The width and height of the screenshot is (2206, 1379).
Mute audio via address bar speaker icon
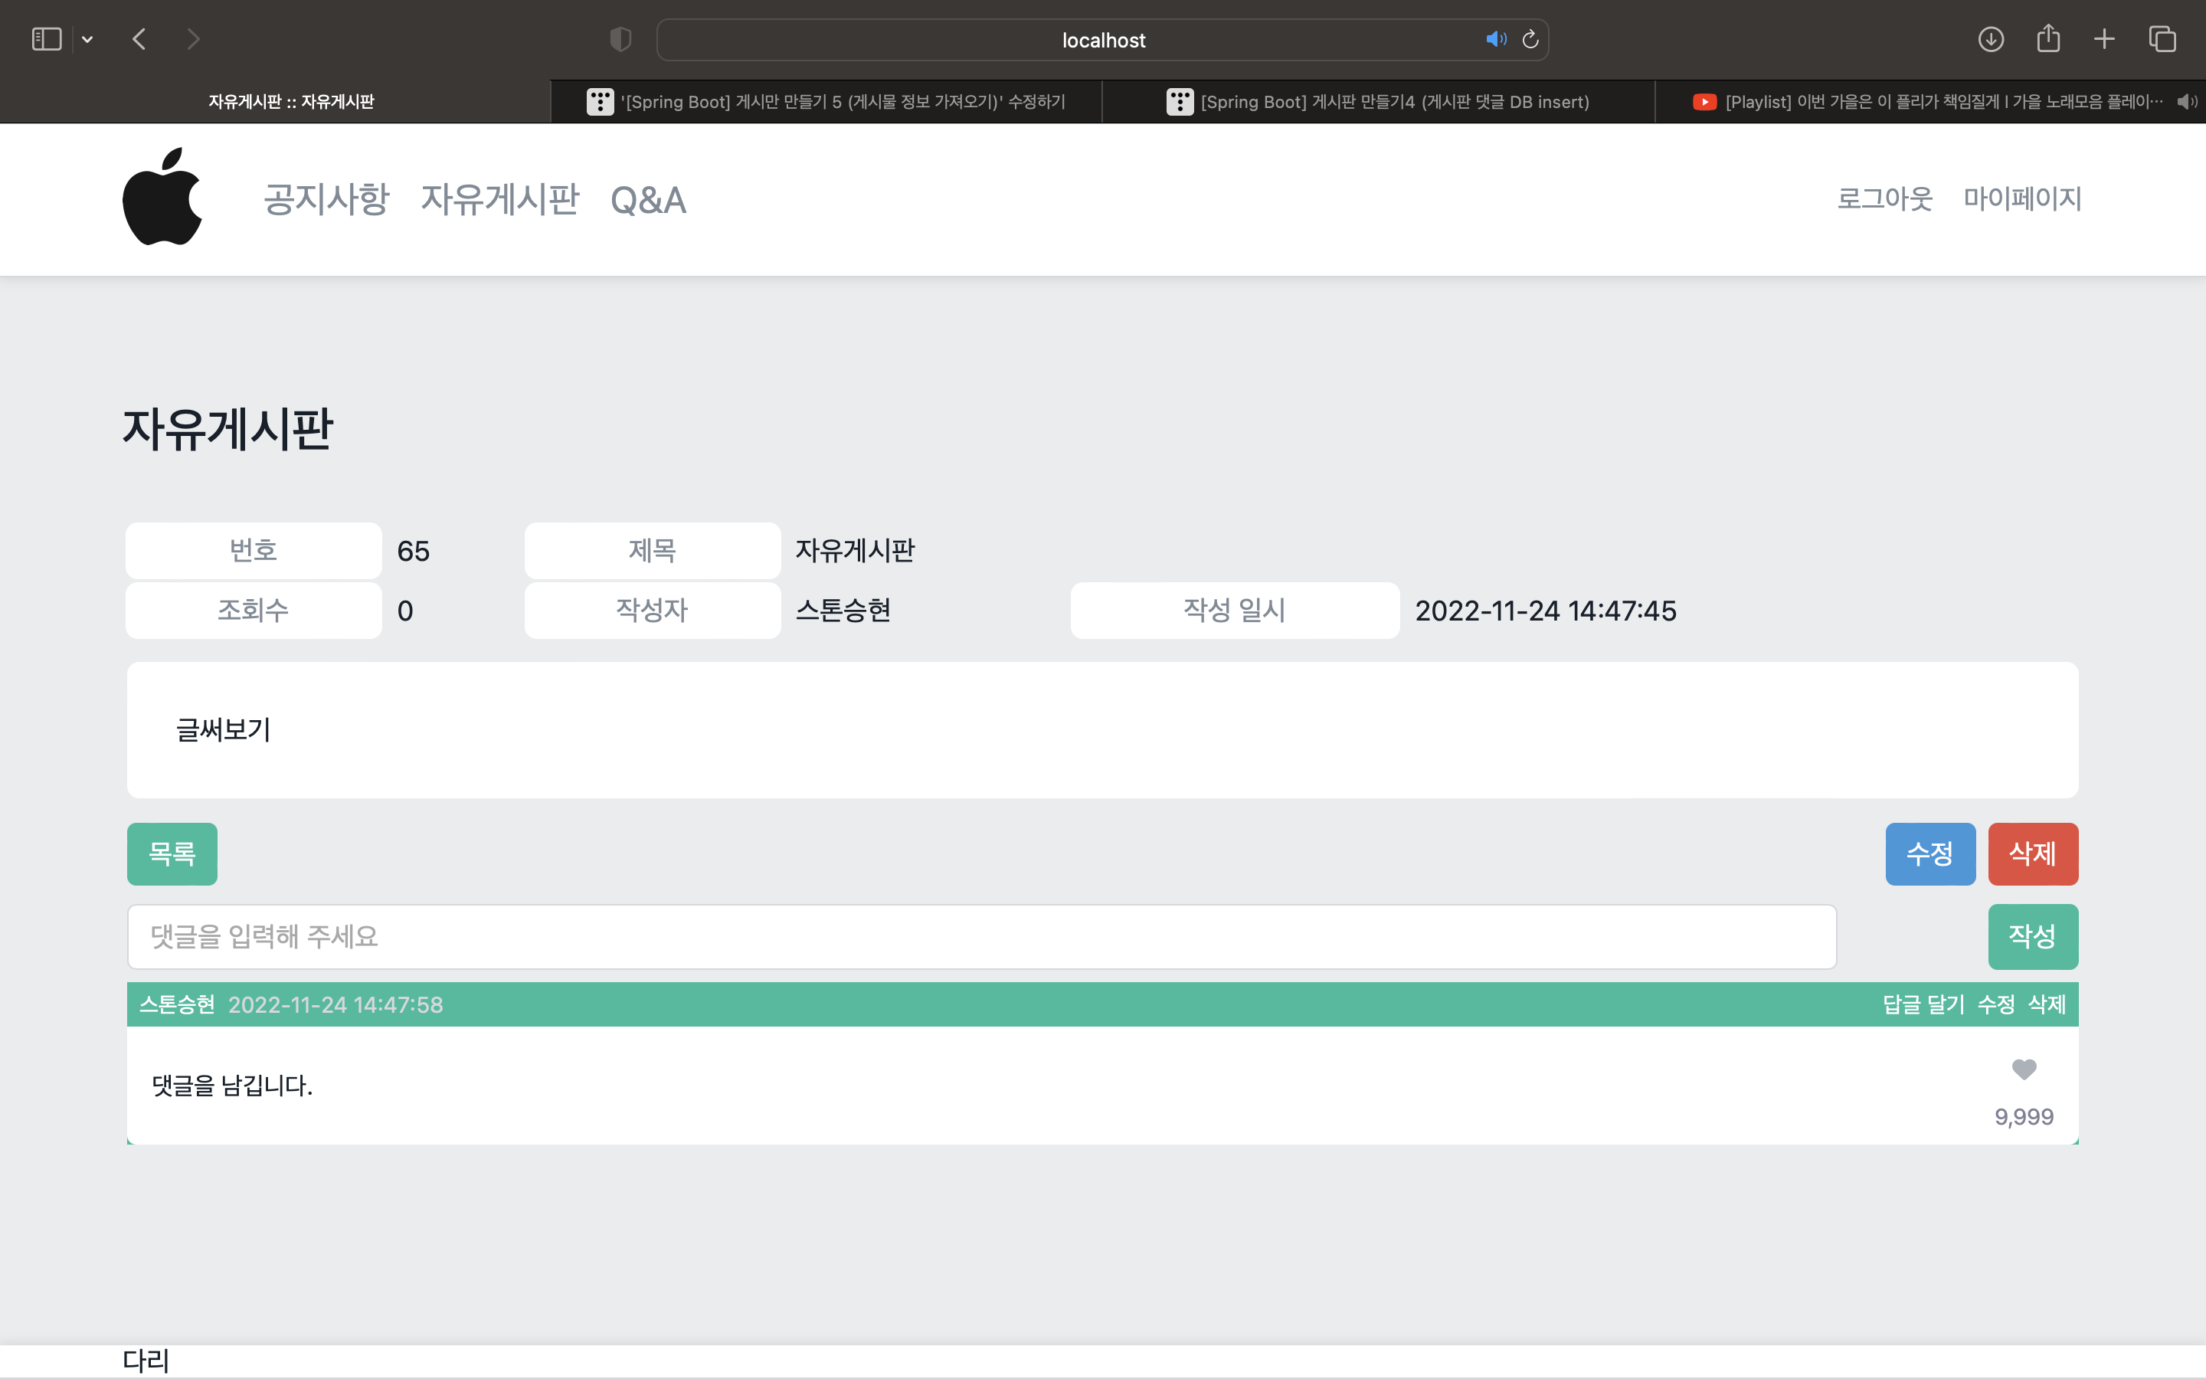click(x=1495, y=39)
